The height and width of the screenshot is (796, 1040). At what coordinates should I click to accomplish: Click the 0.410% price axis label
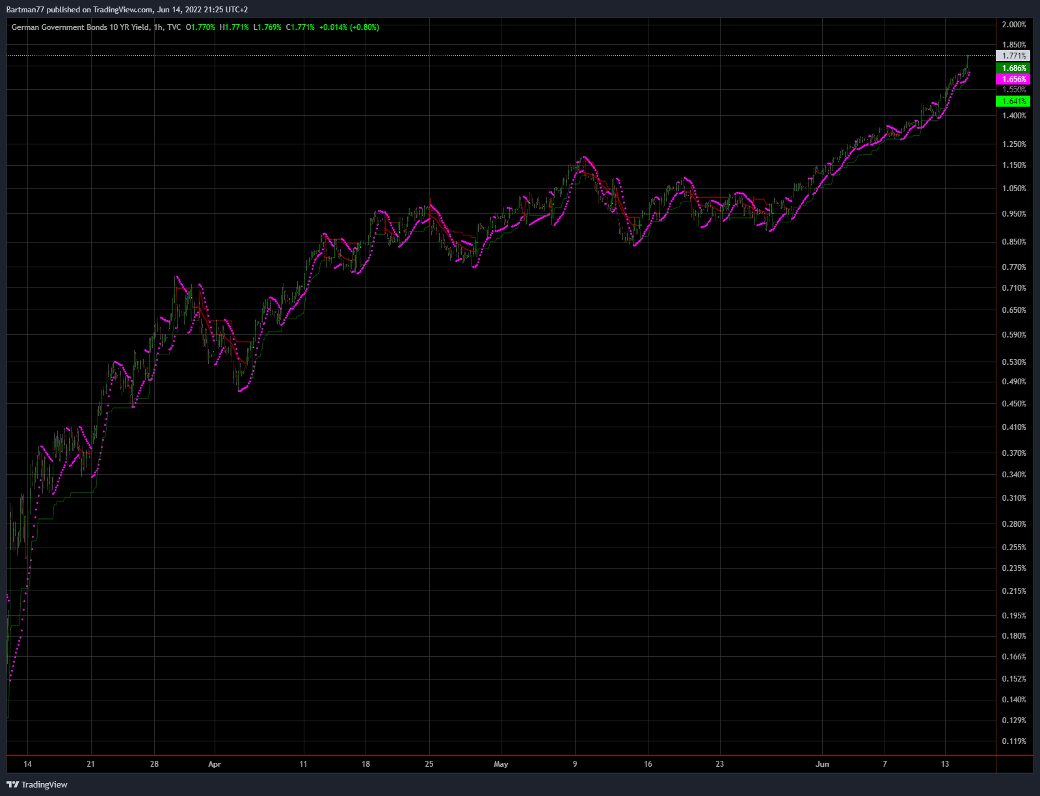click(x=1014, y=427)
